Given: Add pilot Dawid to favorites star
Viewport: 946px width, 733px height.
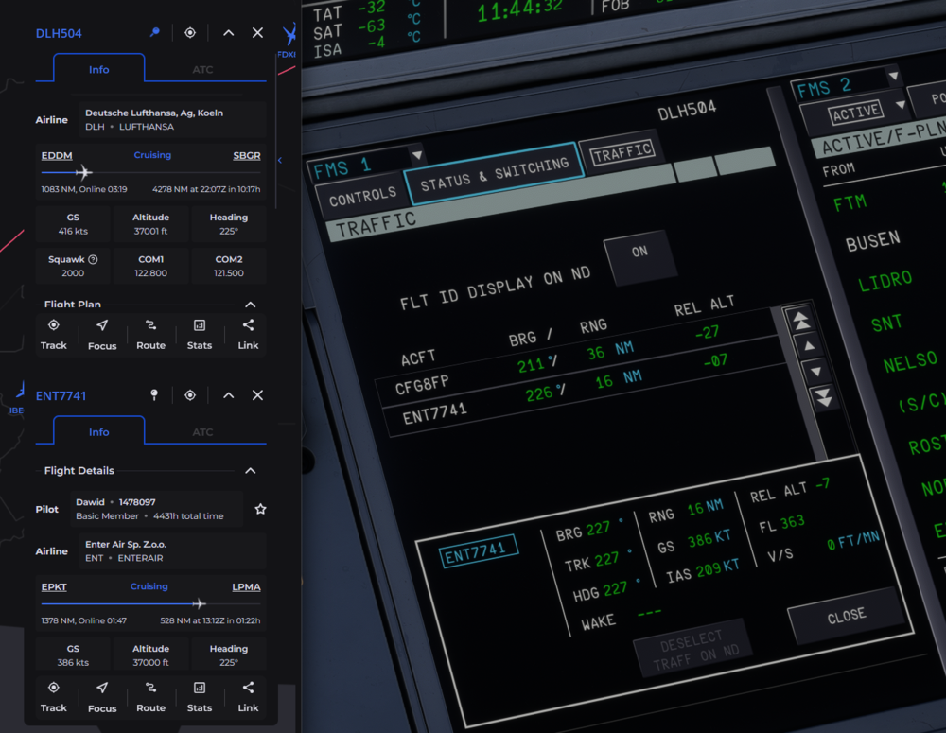Looking at the screenshot, I should click(x=260, y=509).
